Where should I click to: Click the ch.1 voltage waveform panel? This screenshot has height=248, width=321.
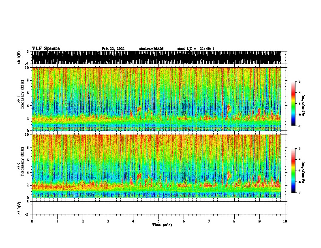point(156,58)
